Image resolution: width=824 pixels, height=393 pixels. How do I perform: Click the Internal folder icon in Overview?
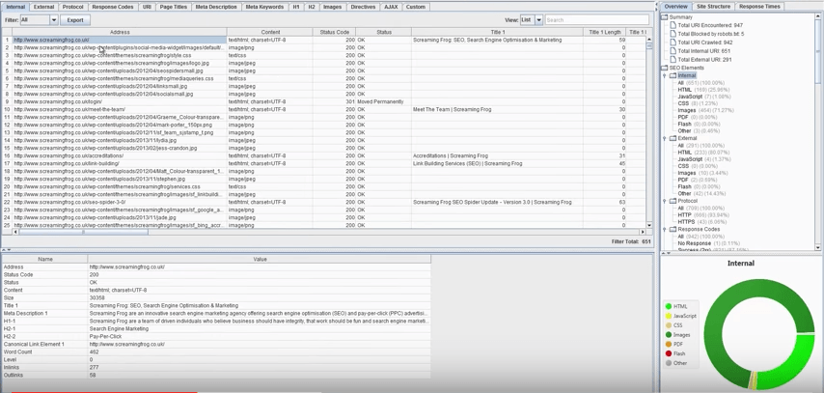[x=673, y=75]
